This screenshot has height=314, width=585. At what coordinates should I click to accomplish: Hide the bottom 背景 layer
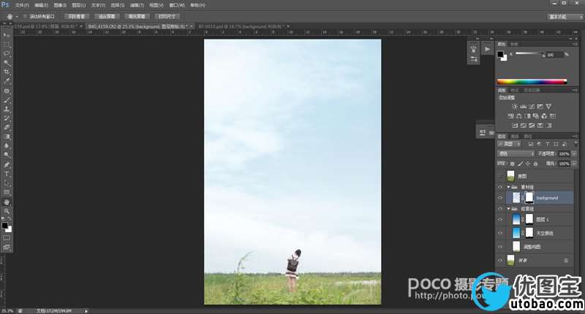pos(500,261)
